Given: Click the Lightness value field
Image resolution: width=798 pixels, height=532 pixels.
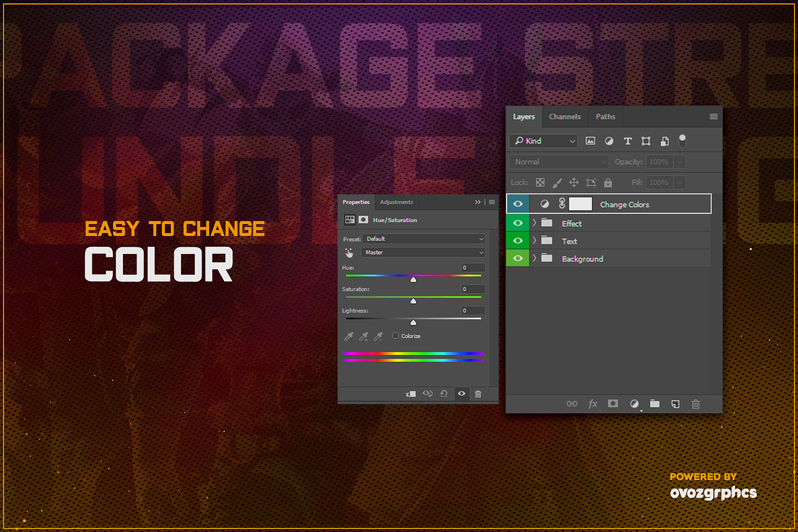Looking at the screenshot, I should coord(473,311).
